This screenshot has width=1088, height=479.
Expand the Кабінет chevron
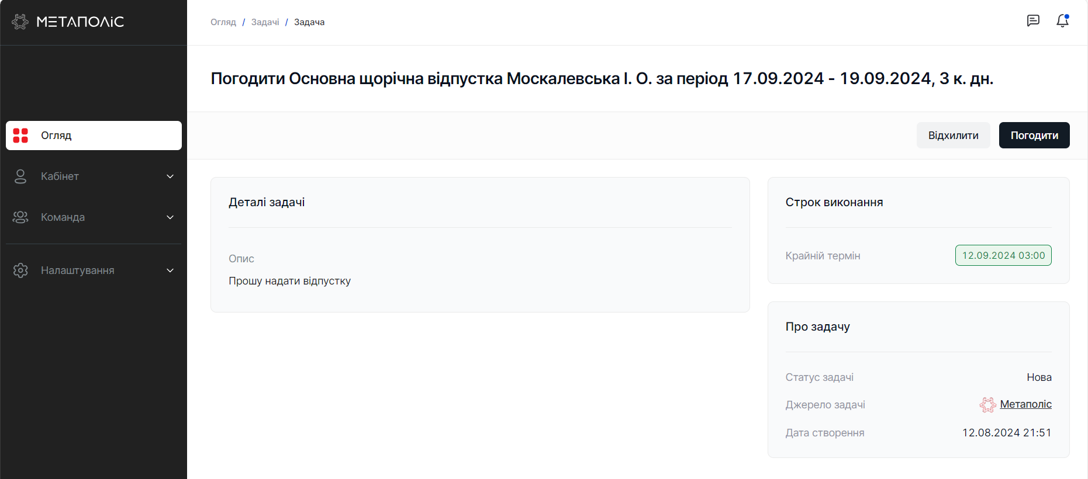[170, 176]
